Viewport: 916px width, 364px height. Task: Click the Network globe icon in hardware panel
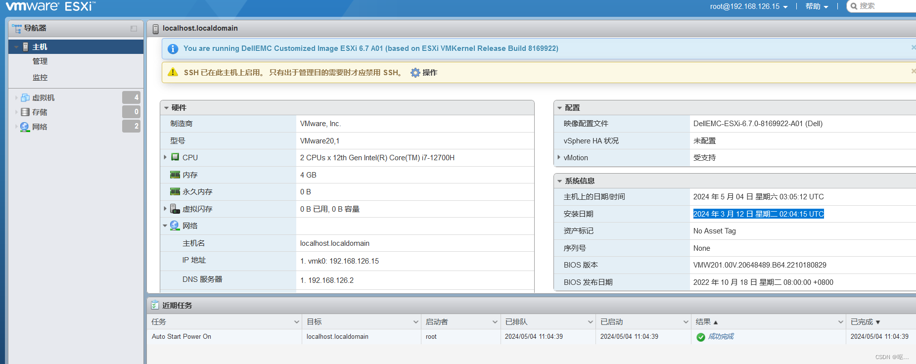click(175, 226)
